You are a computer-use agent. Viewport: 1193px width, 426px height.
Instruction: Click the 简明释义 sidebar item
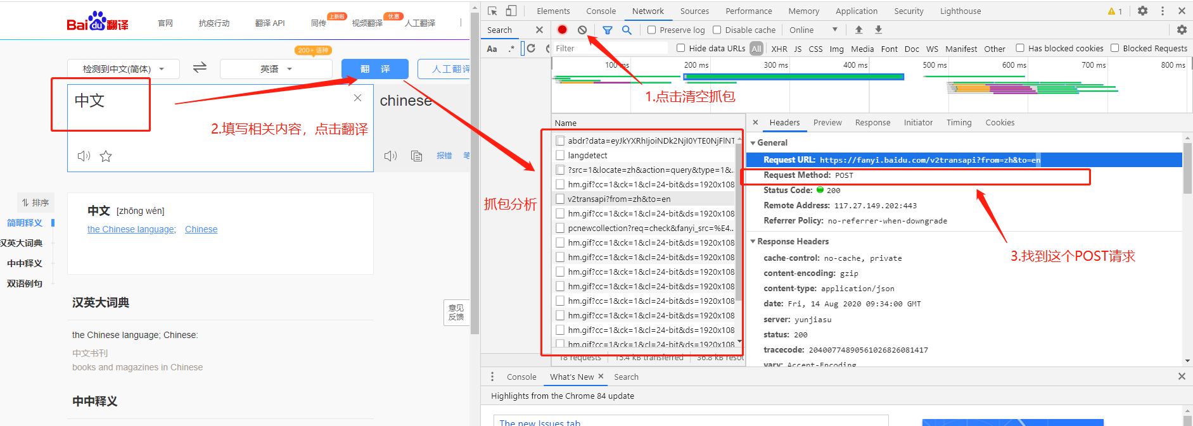[x=25, y=223]
